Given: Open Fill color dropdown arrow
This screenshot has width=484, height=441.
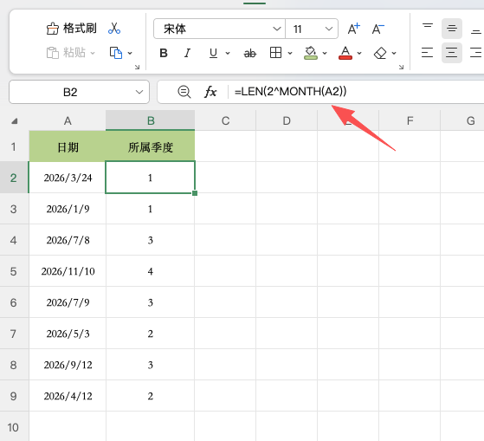Looking at the screenshot, I should point(325,53).
